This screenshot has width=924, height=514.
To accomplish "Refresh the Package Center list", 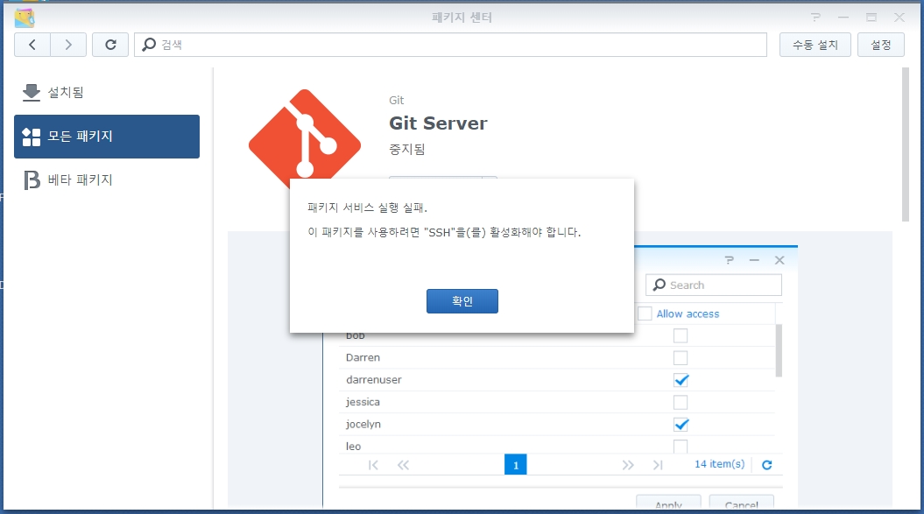I will tap(110, 45).
